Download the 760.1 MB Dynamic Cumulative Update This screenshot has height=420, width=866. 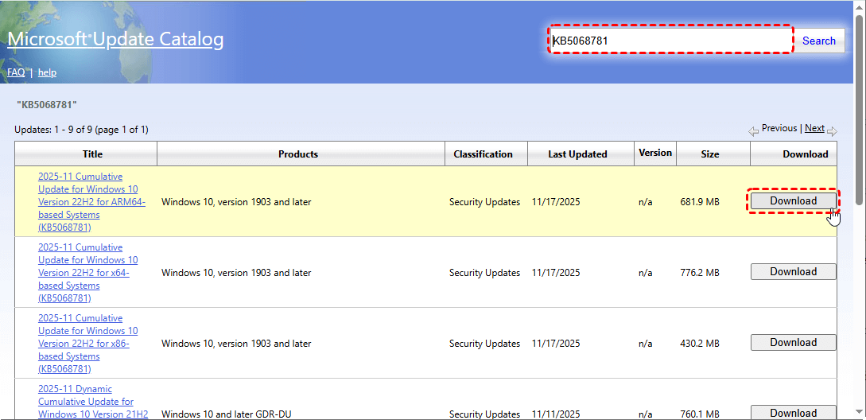pyautogui.click(x=793, y=412)
